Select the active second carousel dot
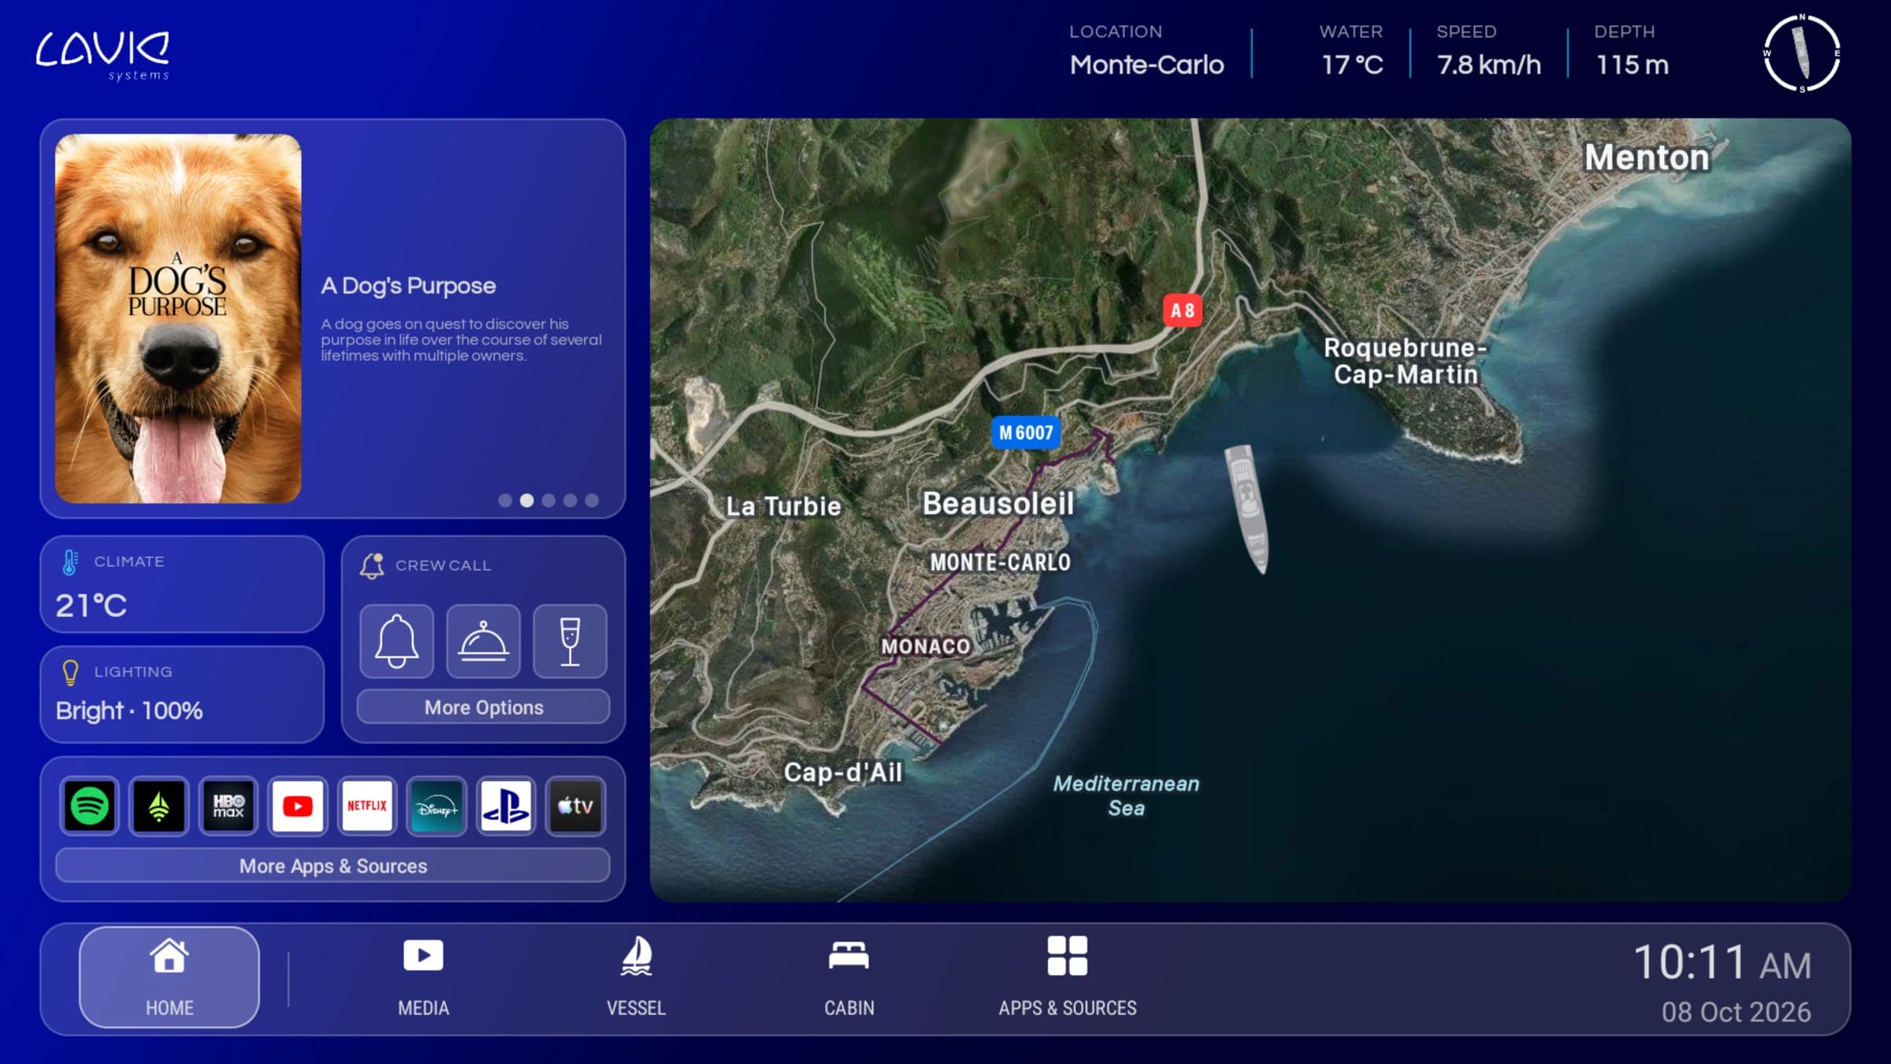The width and height of the screenshot is (1891, 1064). coord(527,500)
